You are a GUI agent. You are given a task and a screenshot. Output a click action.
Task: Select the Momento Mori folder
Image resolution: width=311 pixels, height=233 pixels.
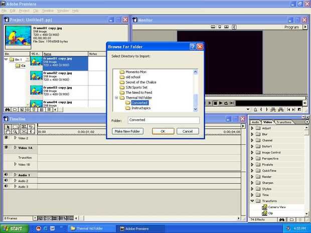(136, 72)
